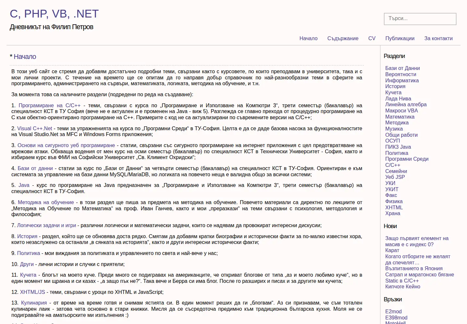Click the site title 'C, PHP, VB, .NET'
The image size is (467, 324).
54,14
